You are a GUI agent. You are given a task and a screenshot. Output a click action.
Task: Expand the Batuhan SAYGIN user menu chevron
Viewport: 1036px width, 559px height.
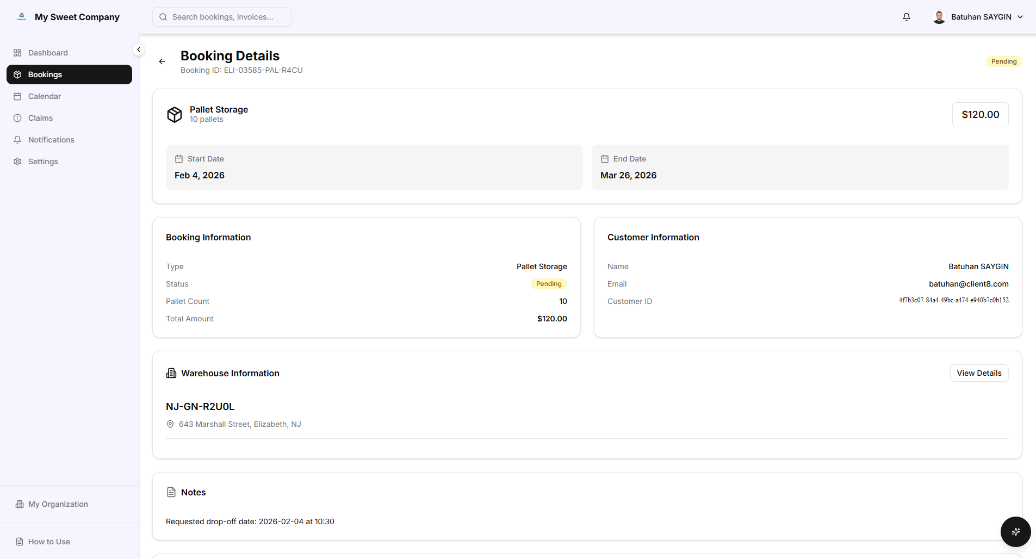[1020, 17]
